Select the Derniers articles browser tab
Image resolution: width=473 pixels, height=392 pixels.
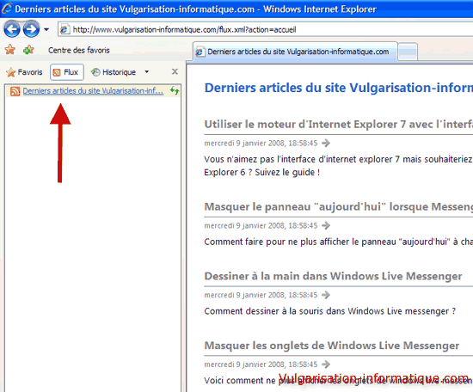coord(294,52)
